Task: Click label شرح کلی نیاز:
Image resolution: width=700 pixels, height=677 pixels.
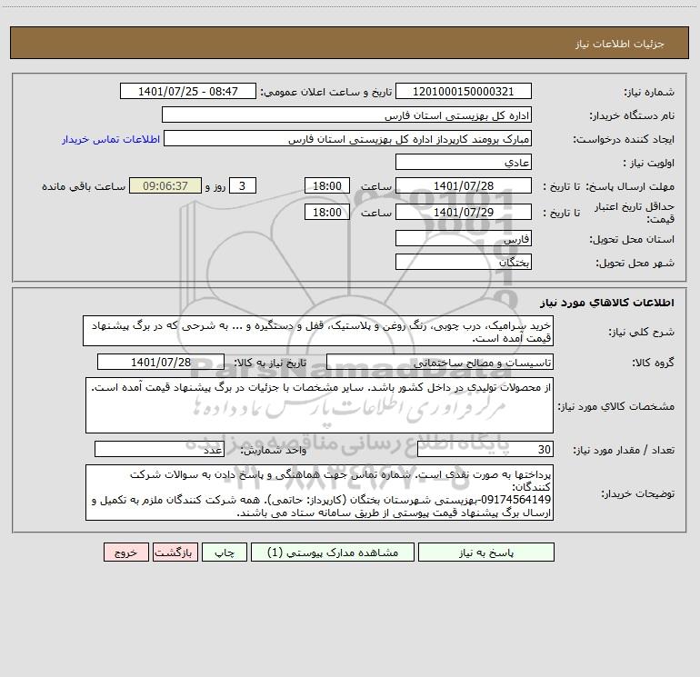Action: [x=642, y=332]
